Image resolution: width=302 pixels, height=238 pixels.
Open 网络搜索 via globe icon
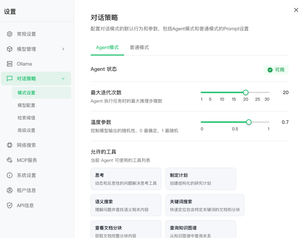(x=10, y=145)
